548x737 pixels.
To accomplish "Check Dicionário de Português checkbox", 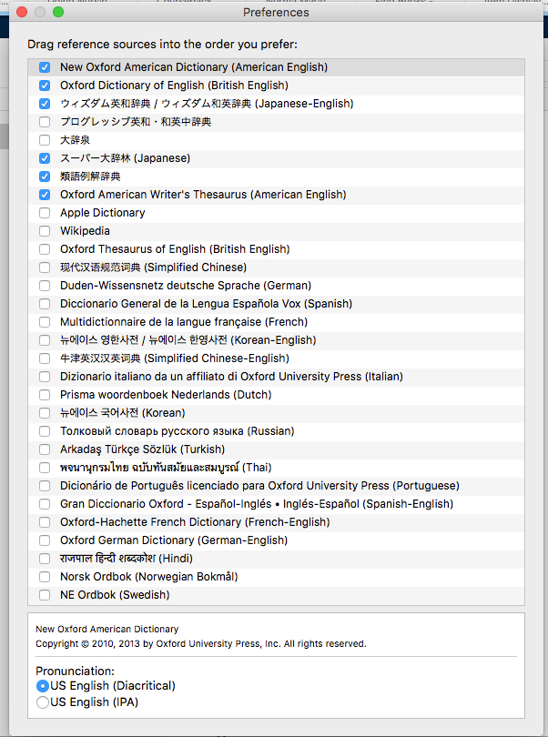I will click(x=45, y=486).
